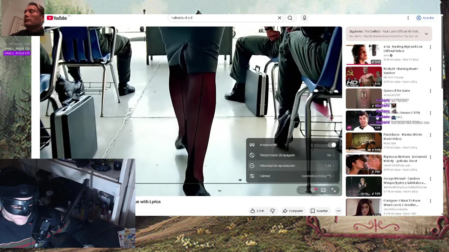Play the Righteous Brothers Unchained Melody thumbnail
The image size is (449, 252).
point(364,164)
